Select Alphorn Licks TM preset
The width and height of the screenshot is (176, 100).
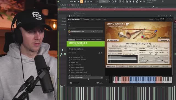(86, 65)
